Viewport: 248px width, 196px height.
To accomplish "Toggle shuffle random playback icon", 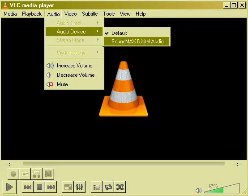I will pyautogui.click(x=120, y=187).
